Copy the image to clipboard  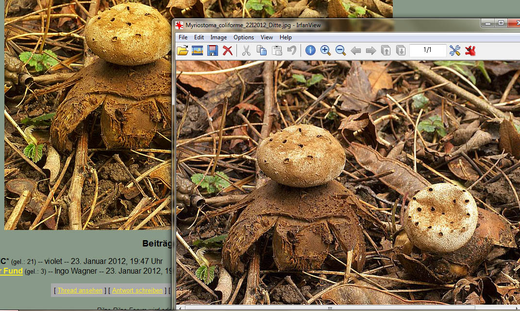pos(261,50)
